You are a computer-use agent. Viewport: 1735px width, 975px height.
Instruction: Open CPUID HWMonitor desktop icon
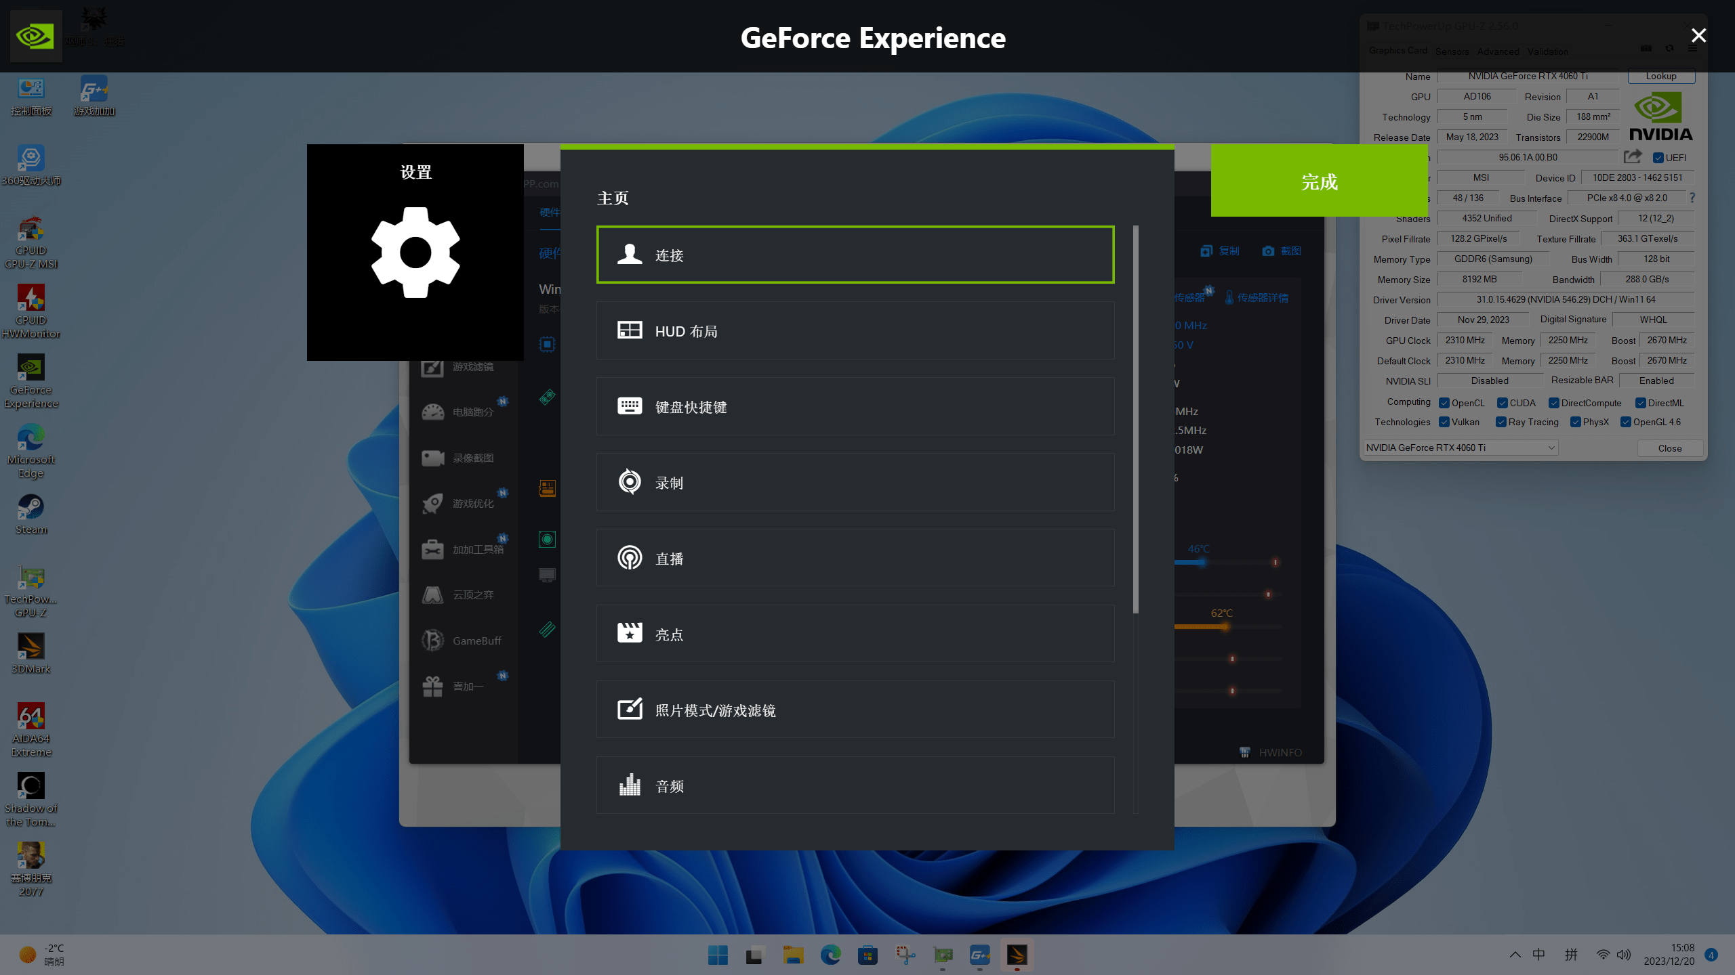31,313
